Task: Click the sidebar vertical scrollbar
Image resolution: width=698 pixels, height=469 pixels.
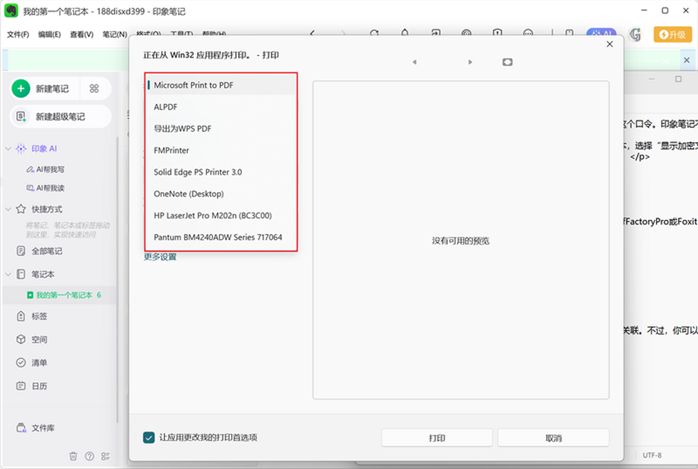Action: coord(117,279)
